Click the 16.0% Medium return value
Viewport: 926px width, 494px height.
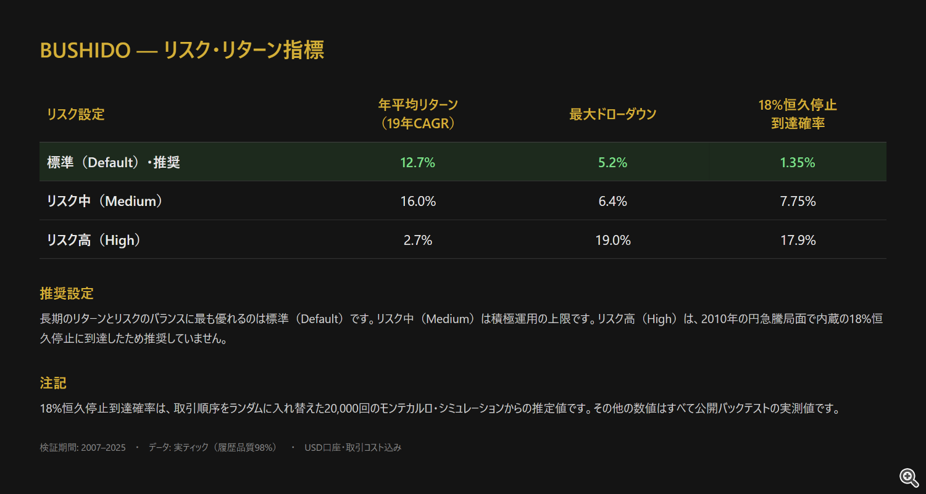click(x=418, y=201)
